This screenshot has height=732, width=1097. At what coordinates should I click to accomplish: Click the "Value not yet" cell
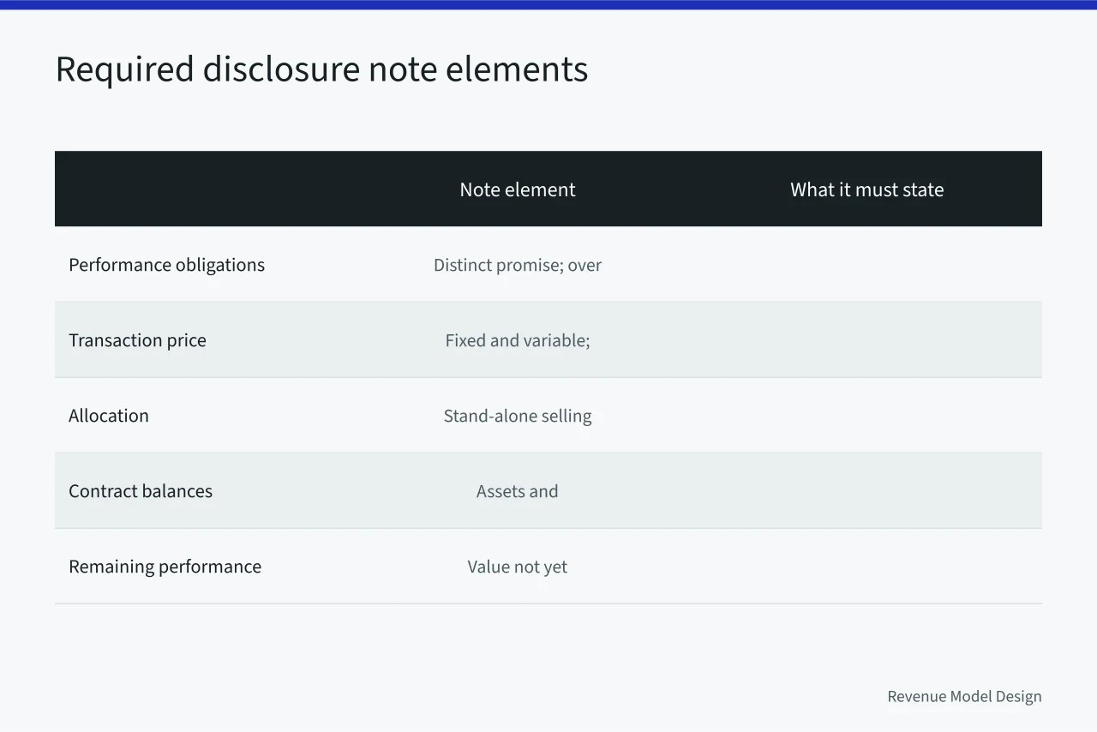(x=518, y=567)
